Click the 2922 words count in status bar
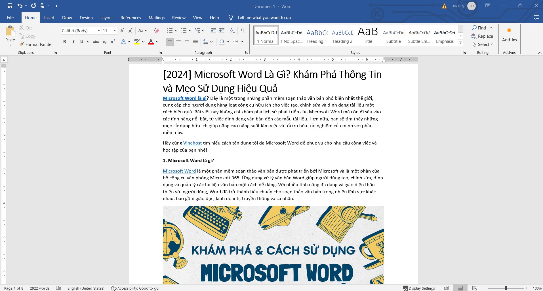This screenshot has width=543, height=291. (x=40, y=288)
